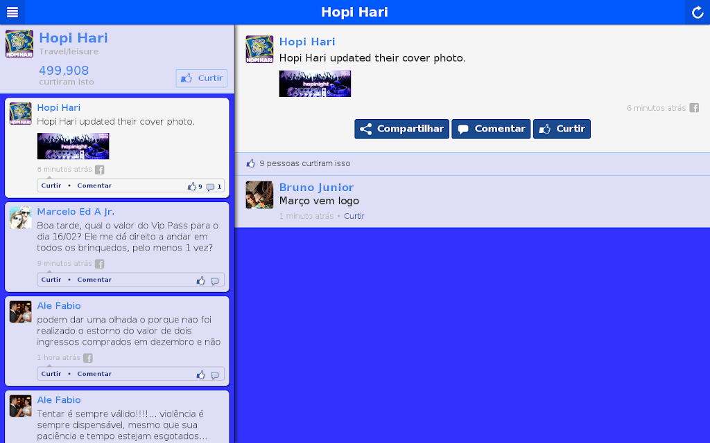Viewport: 710px width, 443px height.
Task: Open cover photo thumbnail in detail pane
Action: tap(315, 84)
